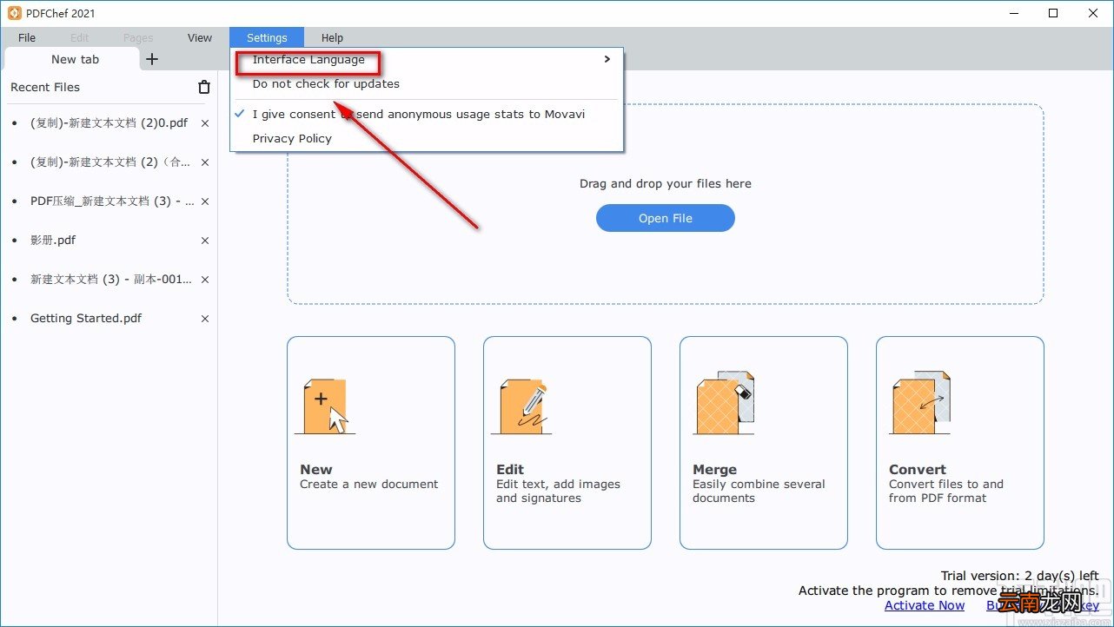Click the New document card icon
The image size is (1114, 627).
click(325, 406)
